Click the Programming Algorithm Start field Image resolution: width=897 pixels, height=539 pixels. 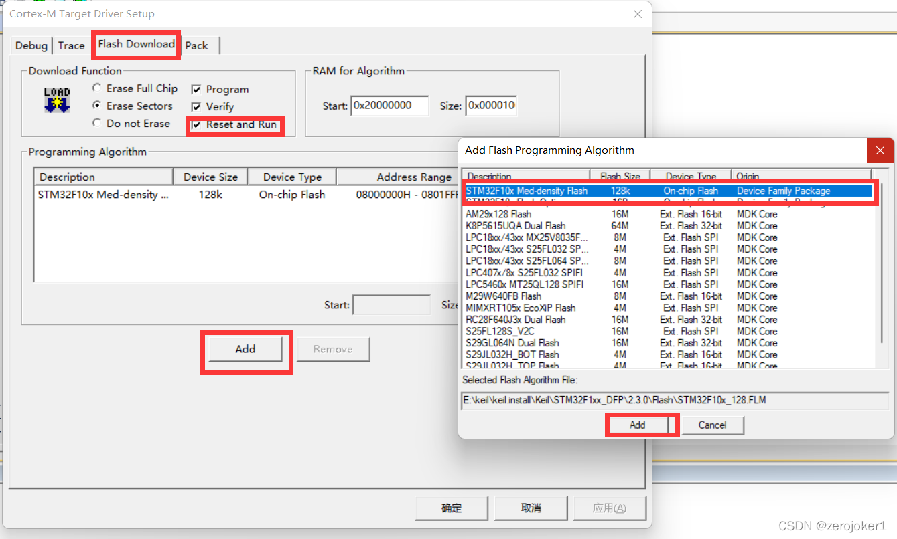click(391, 305)
